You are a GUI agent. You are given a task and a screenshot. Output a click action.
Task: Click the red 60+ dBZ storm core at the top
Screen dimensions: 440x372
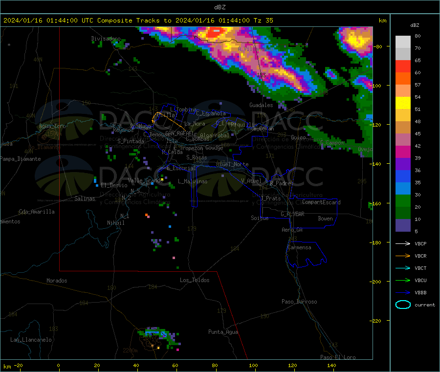pos(215,33)
